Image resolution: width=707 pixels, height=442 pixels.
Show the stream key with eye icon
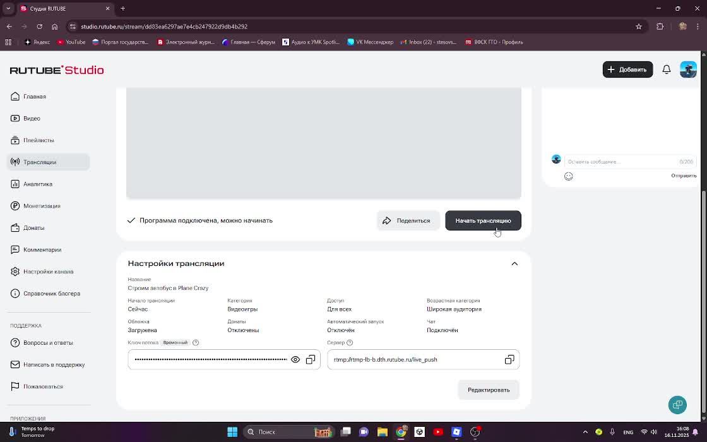coord(295,359)
